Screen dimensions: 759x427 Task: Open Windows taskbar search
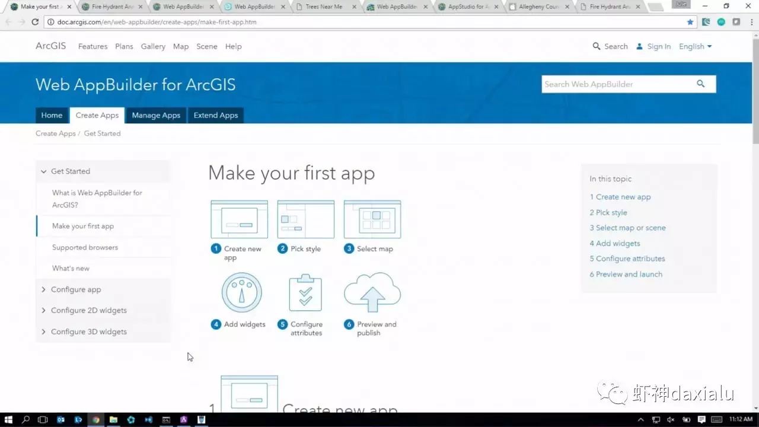(25, 420)
